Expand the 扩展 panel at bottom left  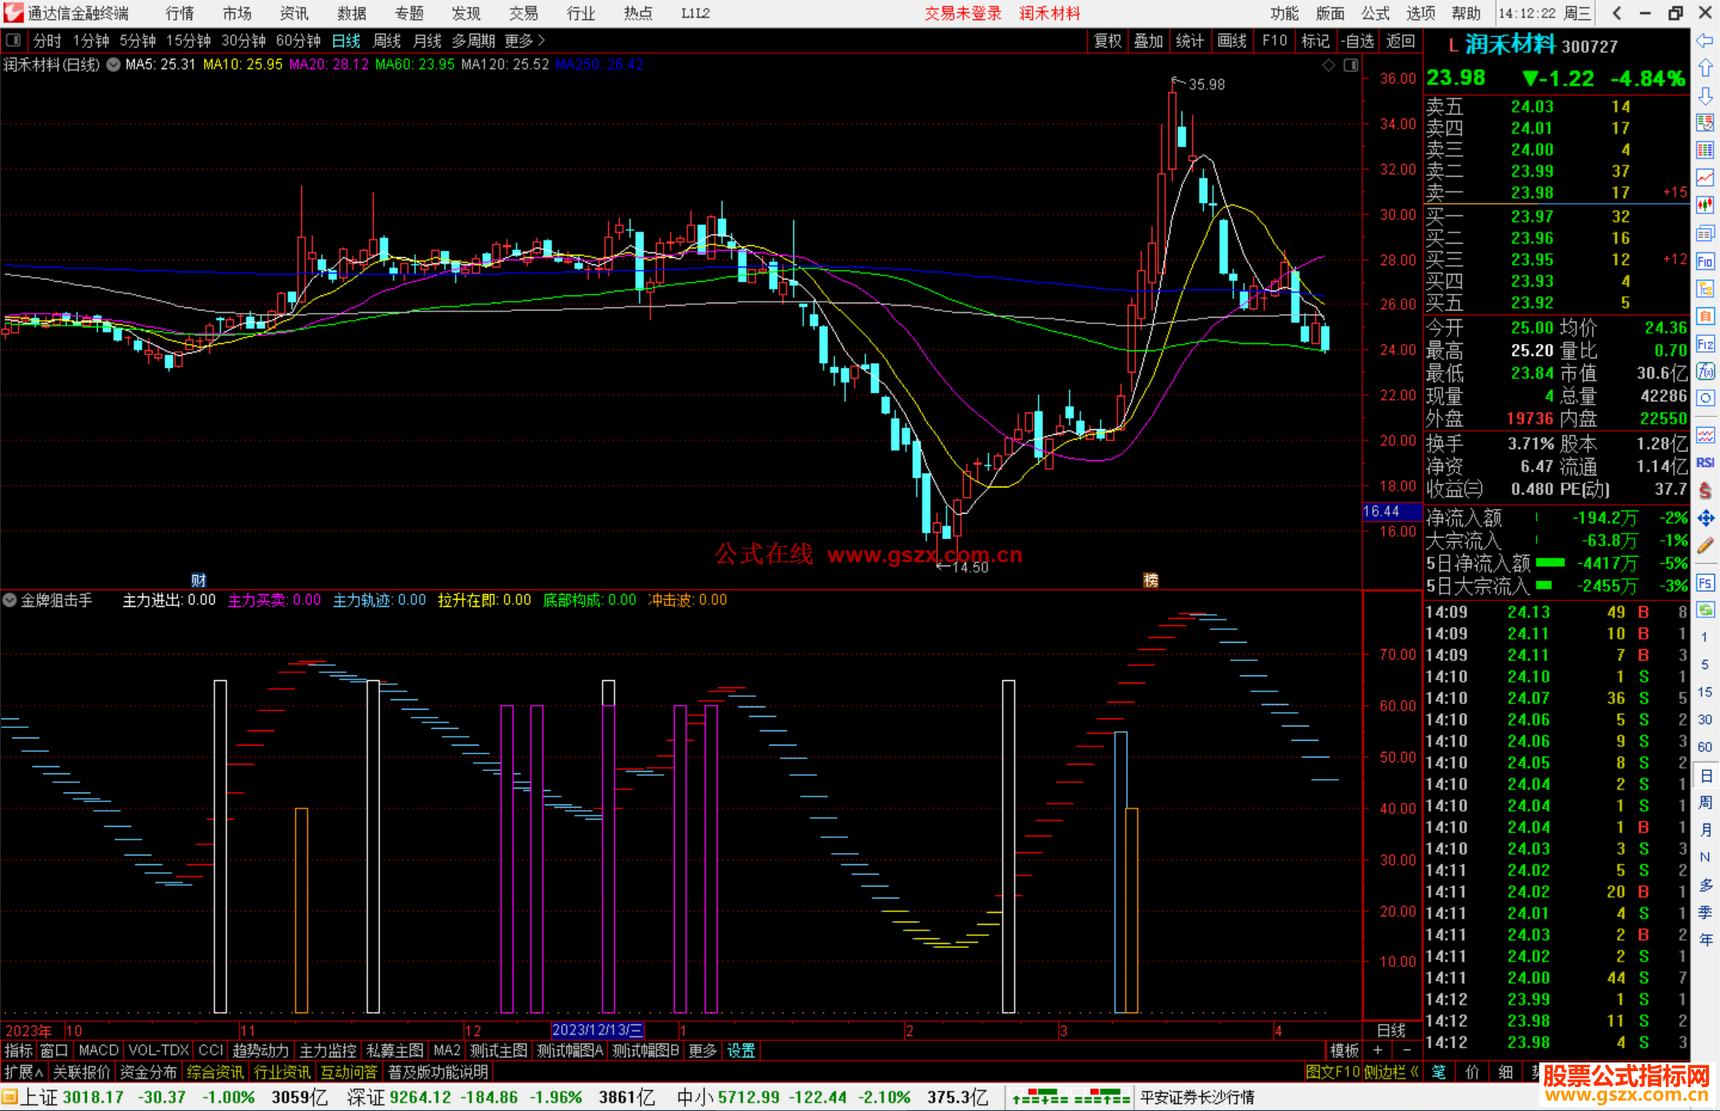(23, 1072)
